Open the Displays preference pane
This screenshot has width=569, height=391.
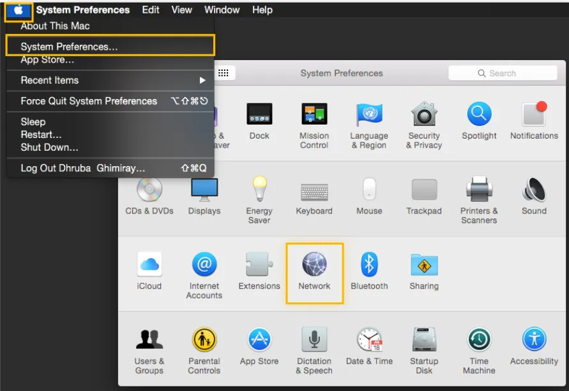point(204,196)
